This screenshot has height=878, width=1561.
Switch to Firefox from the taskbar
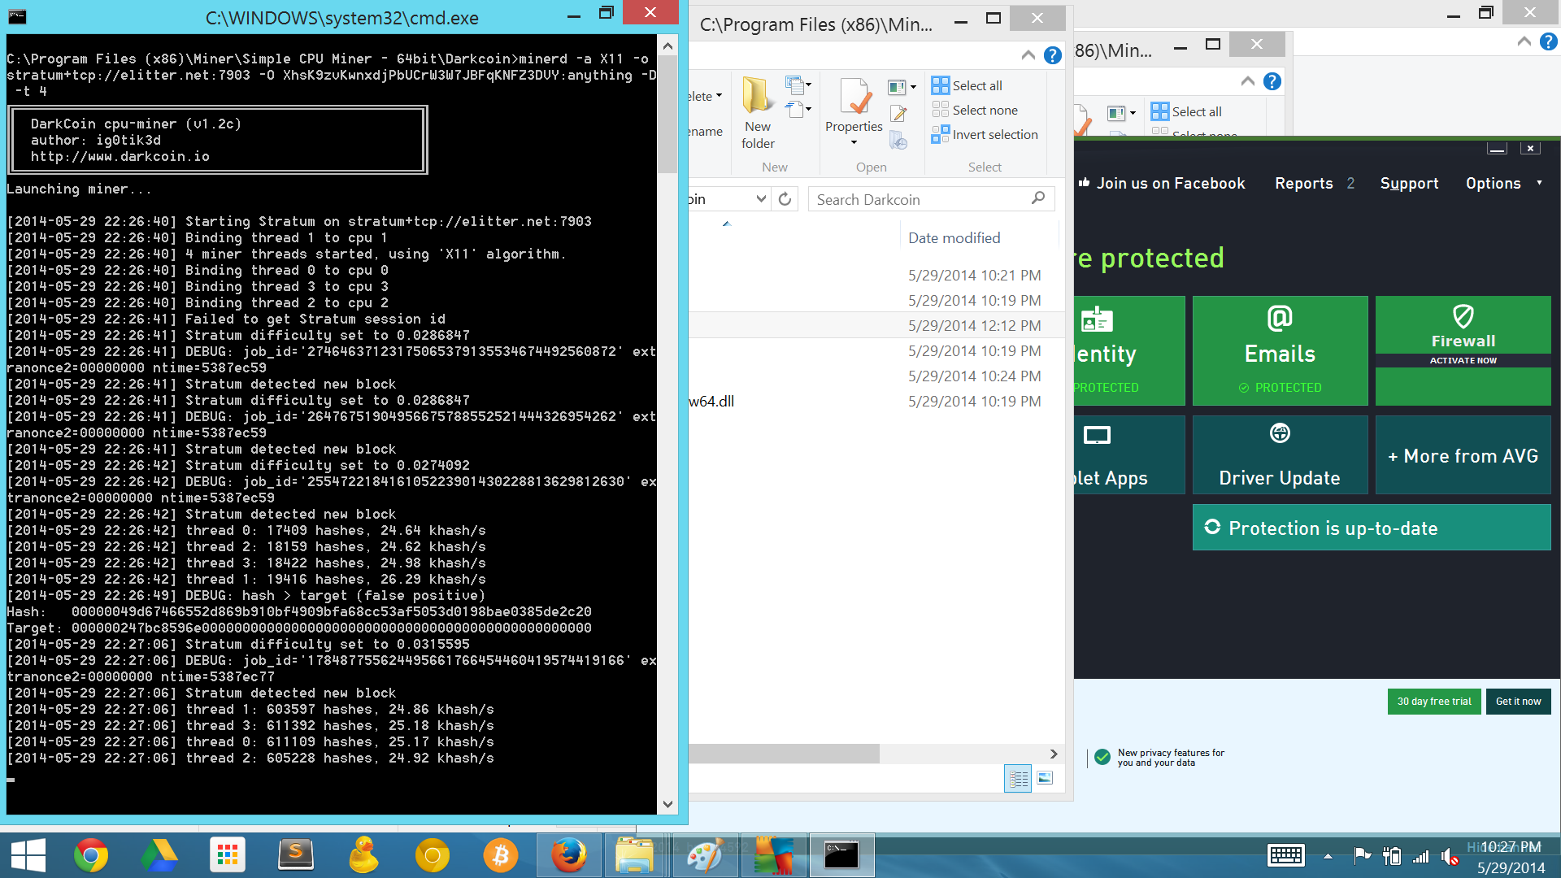[569, 855]
